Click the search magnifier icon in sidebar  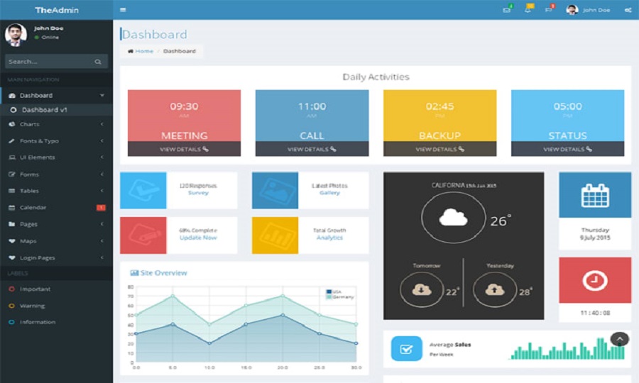[98, 62]
